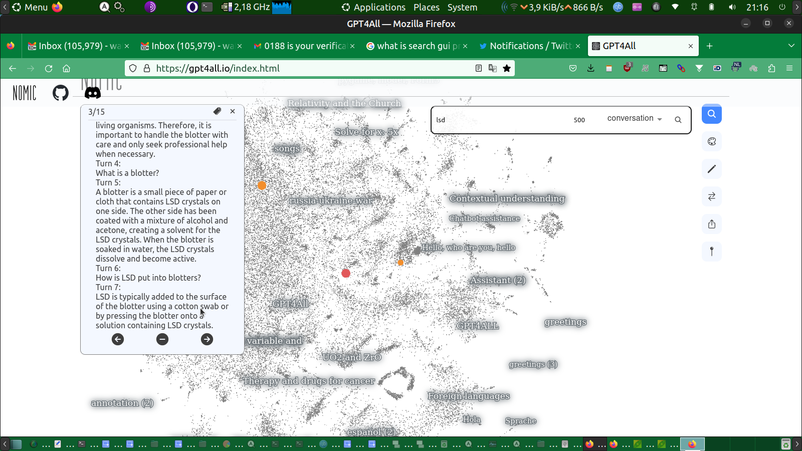Click the 21:16 clock in top panel
802x451 pixels.
tap(757, 7)
